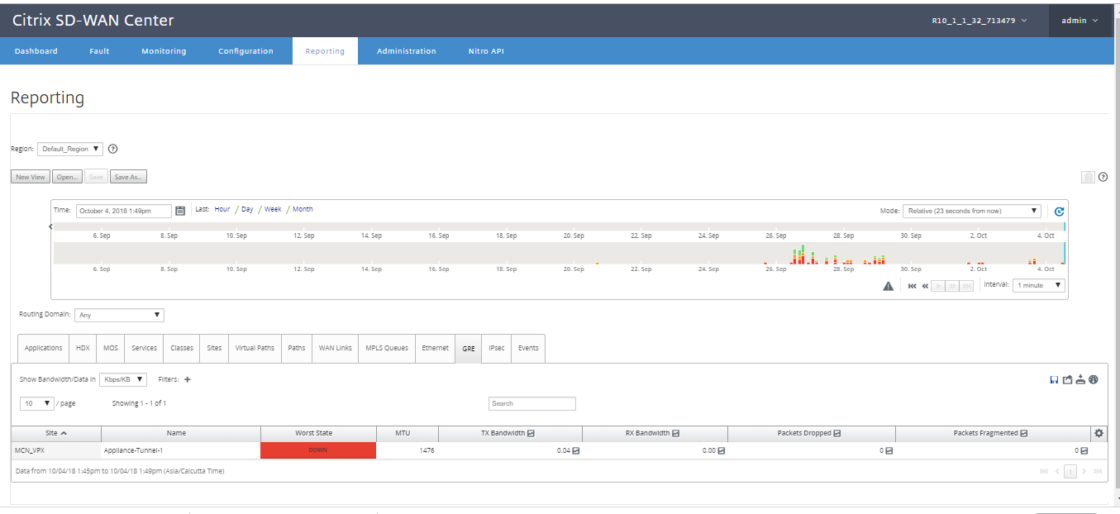Click the Open... button
The image size is (1120, 514).
coord(67,177)
